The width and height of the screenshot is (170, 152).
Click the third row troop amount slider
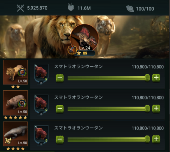[x=109, y=139]
